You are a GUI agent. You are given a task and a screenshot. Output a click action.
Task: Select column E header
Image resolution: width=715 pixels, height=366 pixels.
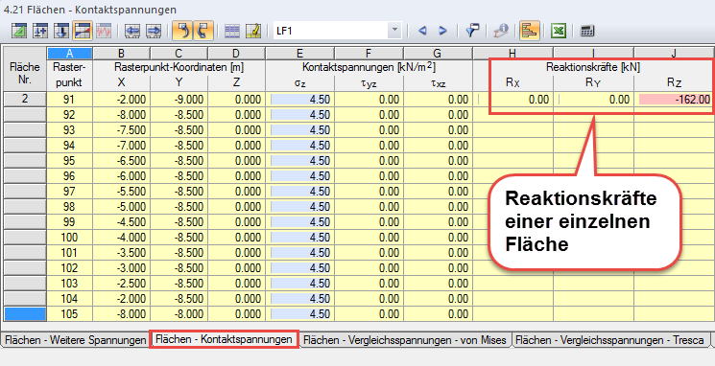299,54
